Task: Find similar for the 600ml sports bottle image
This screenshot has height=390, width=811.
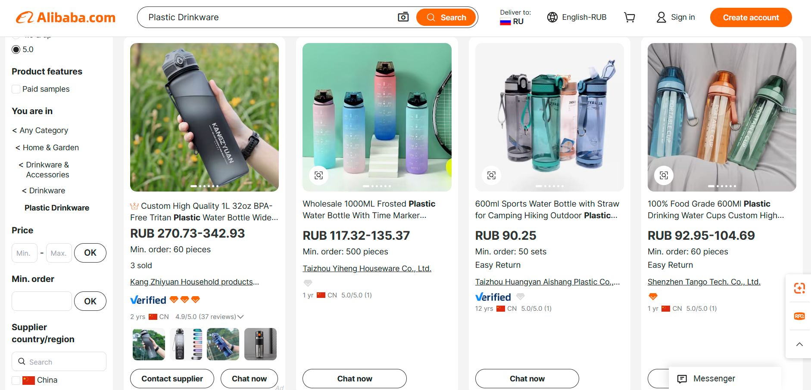Action: point(491,175)
